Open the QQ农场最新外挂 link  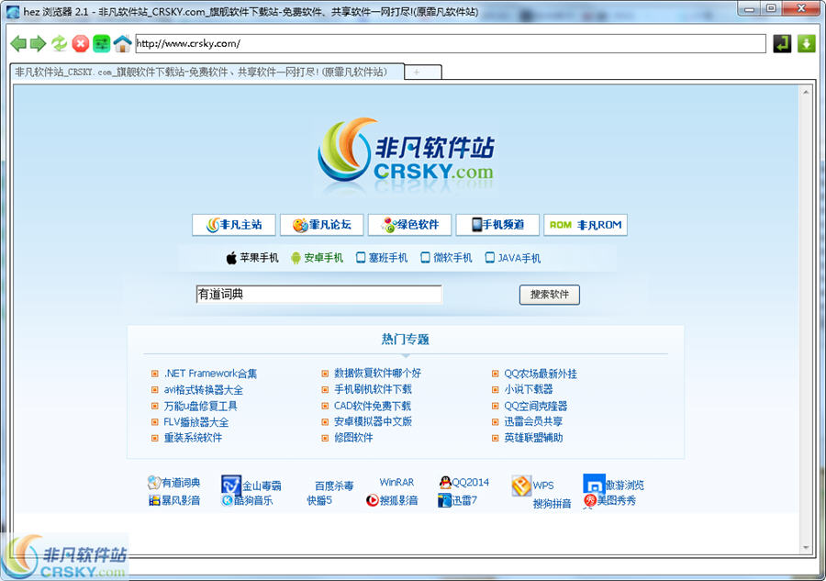[x=541, y=374]
